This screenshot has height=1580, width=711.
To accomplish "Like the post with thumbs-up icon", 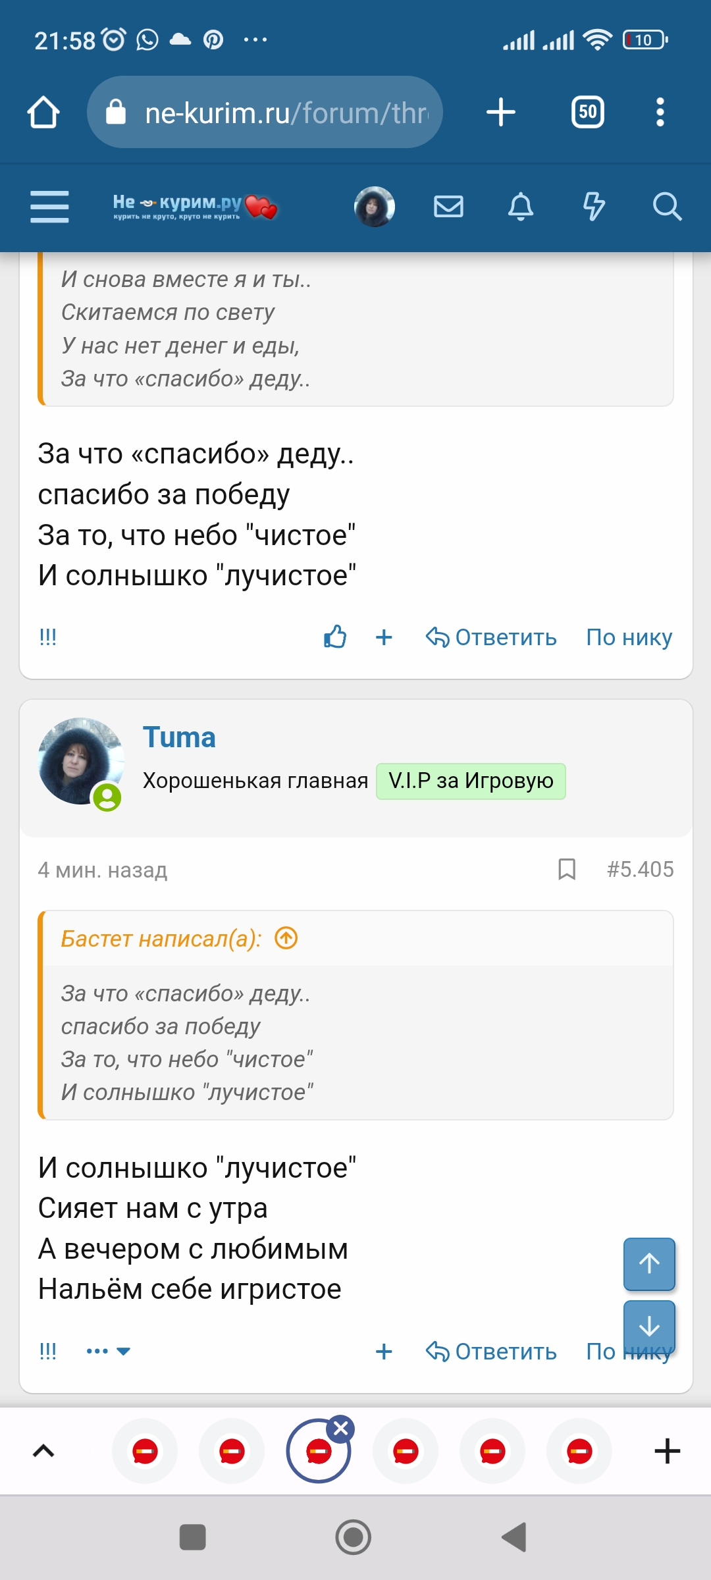I will [335, 637].
